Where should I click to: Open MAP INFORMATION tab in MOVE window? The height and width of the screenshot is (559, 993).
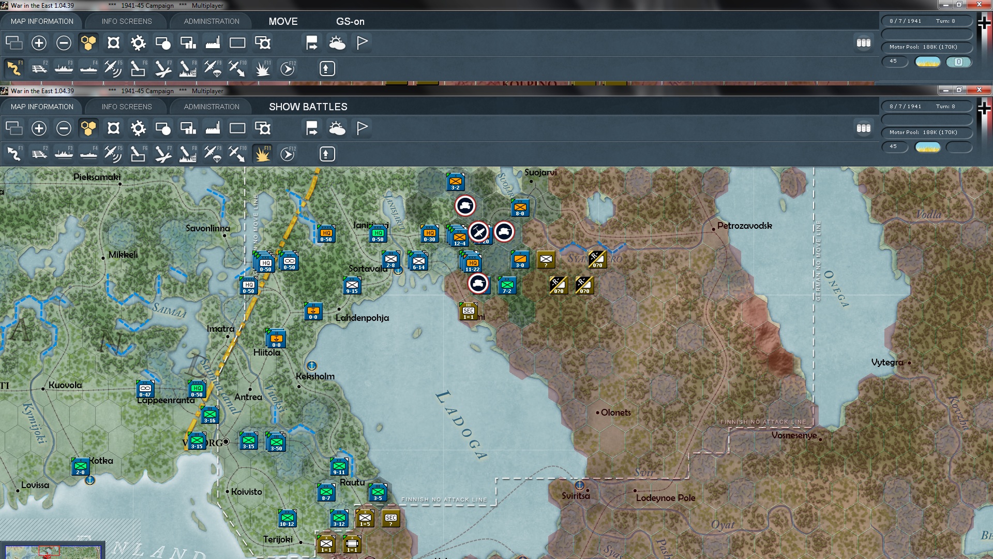42,21
